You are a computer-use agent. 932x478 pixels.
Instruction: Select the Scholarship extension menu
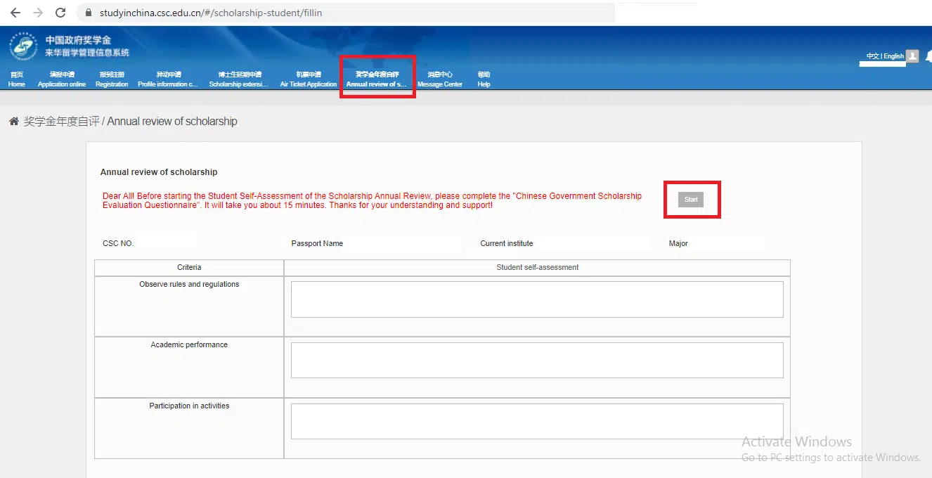pos(238,79)
